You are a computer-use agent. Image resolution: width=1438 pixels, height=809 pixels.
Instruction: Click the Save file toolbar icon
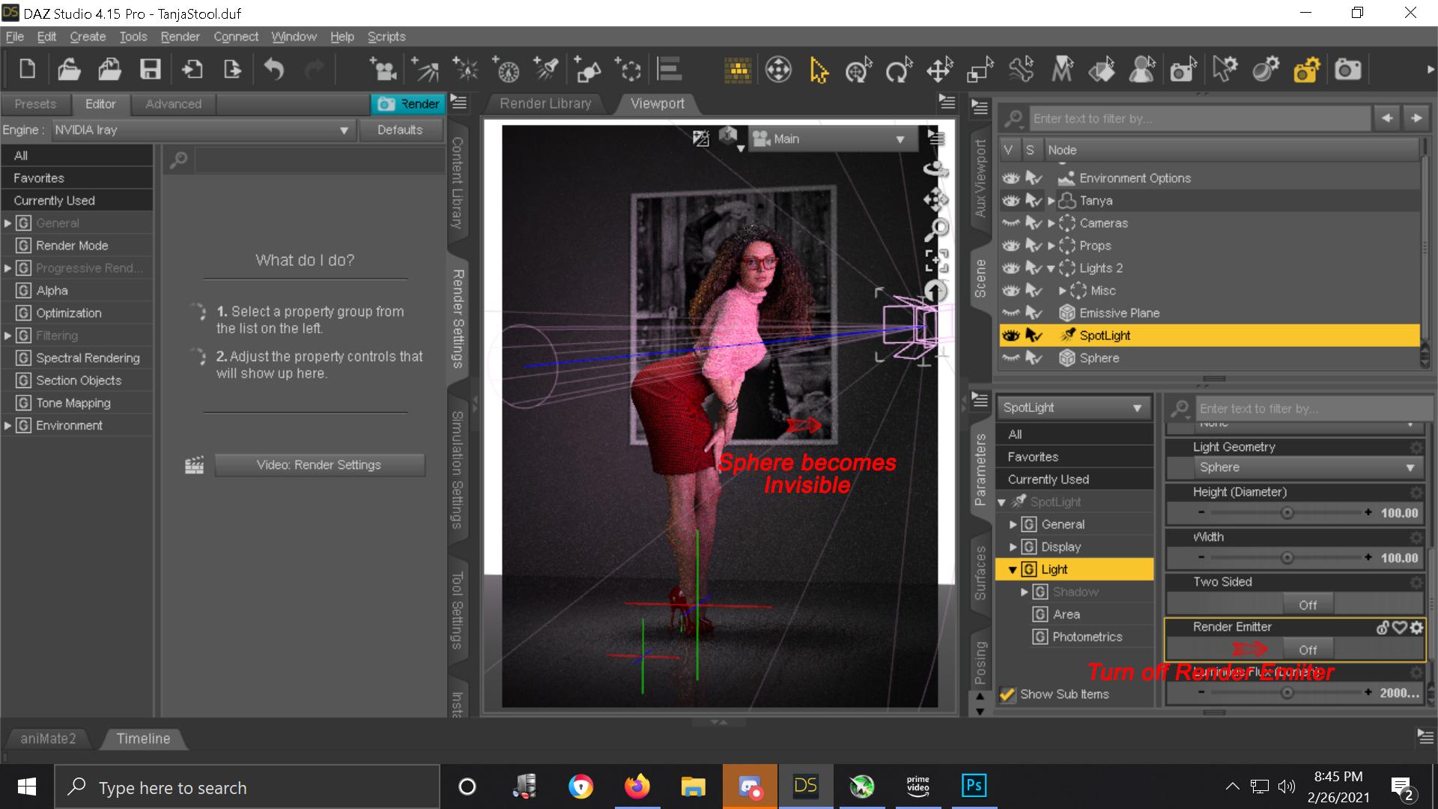(x=151, y=70)
